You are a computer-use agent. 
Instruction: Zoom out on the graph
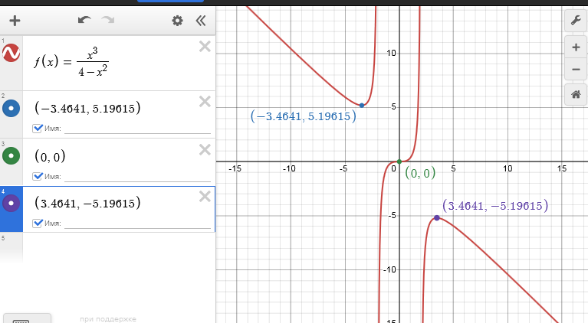point(575,70)
